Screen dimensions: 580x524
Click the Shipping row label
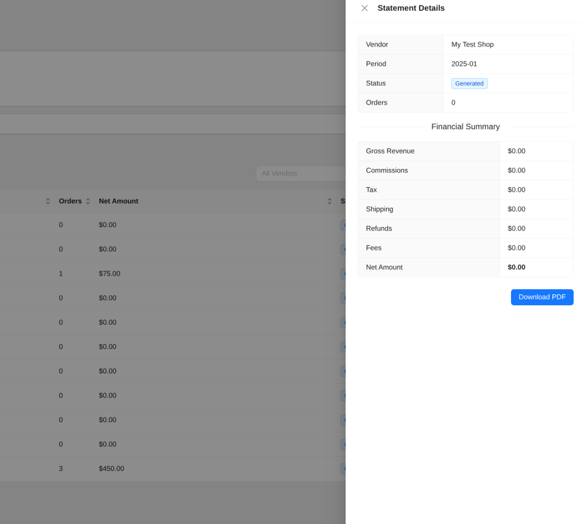coord(380,209)
